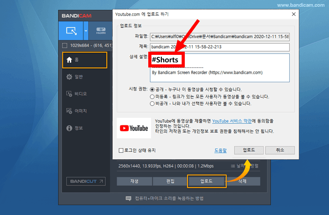Click the 상세 설명 description text area
The image size is (329, 215).
coord(219,68)
